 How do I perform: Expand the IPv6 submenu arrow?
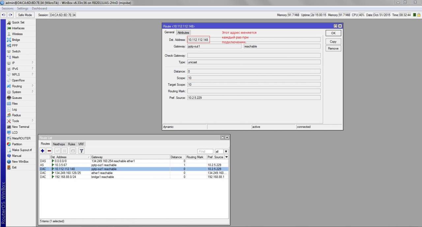point(33,69)
